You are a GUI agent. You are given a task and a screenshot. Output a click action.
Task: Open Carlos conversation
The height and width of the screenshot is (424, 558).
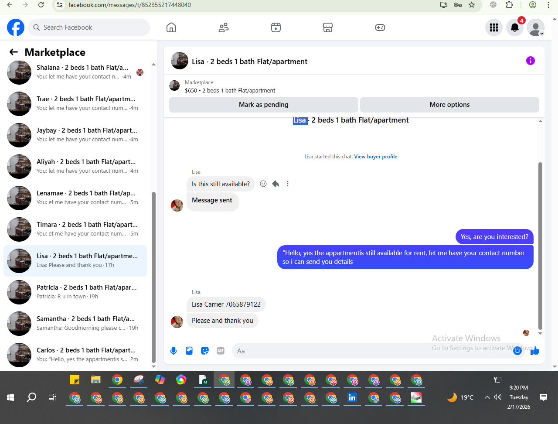tap(75, 355)
